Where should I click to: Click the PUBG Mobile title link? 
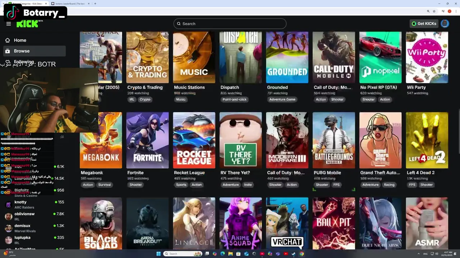327,173
